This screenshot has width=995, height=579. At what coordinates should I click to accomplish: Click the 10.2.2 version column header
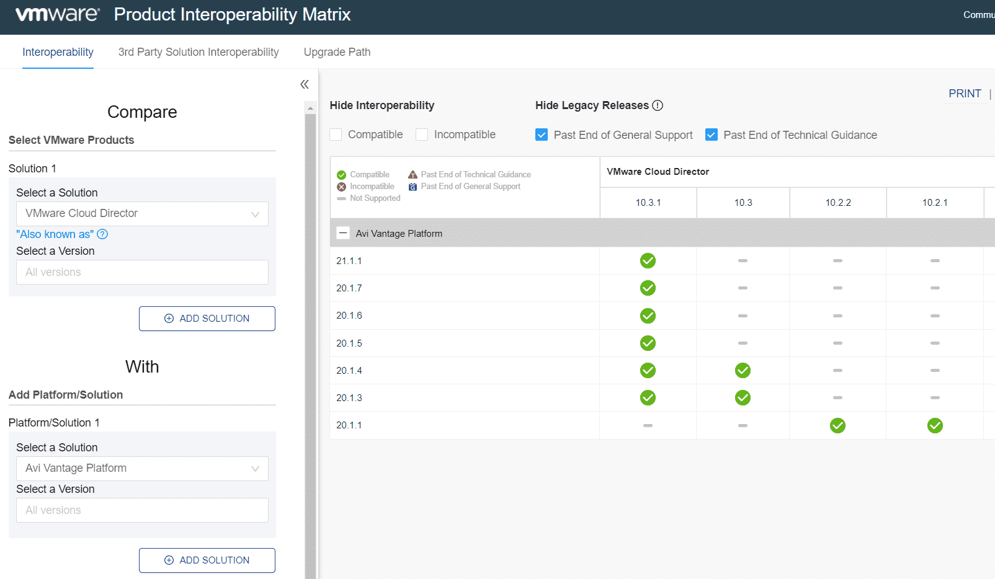838,203
